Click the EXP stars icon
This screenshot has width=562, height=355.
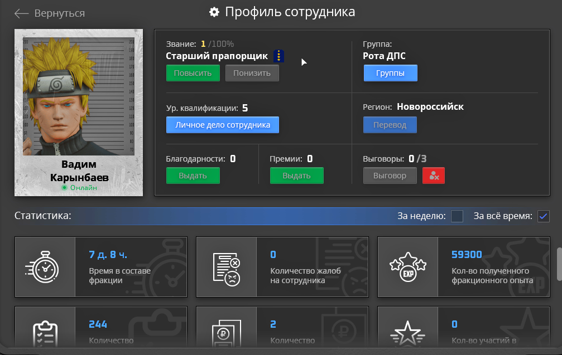tap(407, 267)
